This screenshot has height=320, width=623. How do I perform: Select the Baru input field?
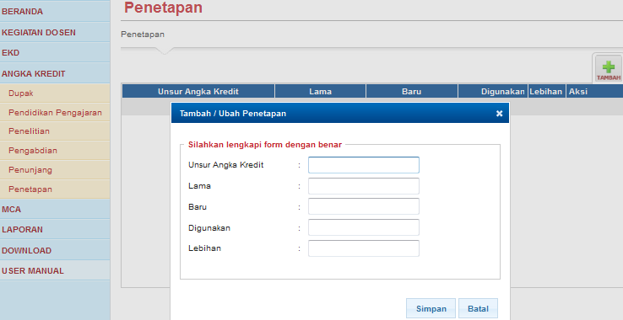364,206
